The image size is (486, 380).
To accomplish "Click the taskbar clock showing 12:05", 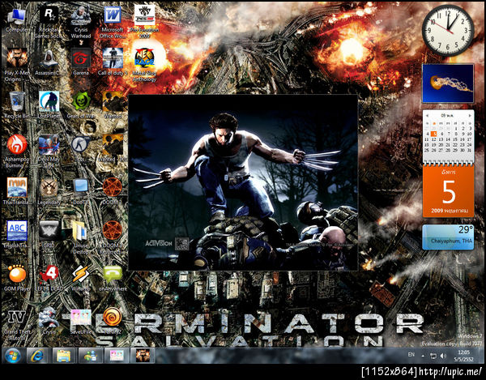I will [x=463, y=356].
